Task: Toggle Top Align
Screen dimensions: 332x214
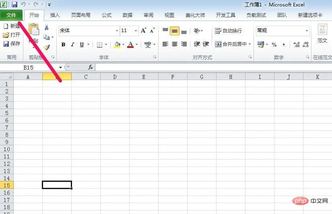Action: 165,31
